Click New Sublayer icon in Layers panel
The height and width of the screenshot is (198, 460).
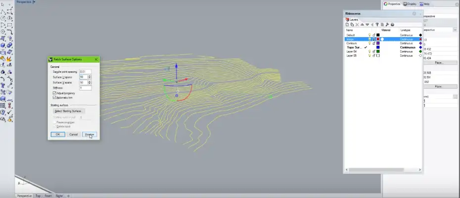click(x=352, y=25)
